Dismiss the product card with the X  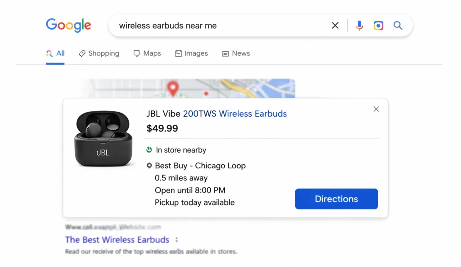pyautogui.click(x=376, y=109)
